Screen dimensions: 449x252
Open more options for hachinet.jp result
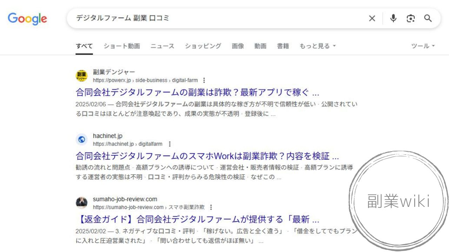point(170,144)
